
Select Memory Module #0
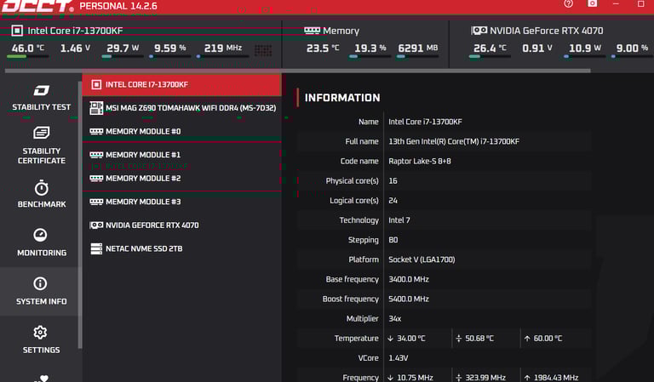(x=182, y=131)
